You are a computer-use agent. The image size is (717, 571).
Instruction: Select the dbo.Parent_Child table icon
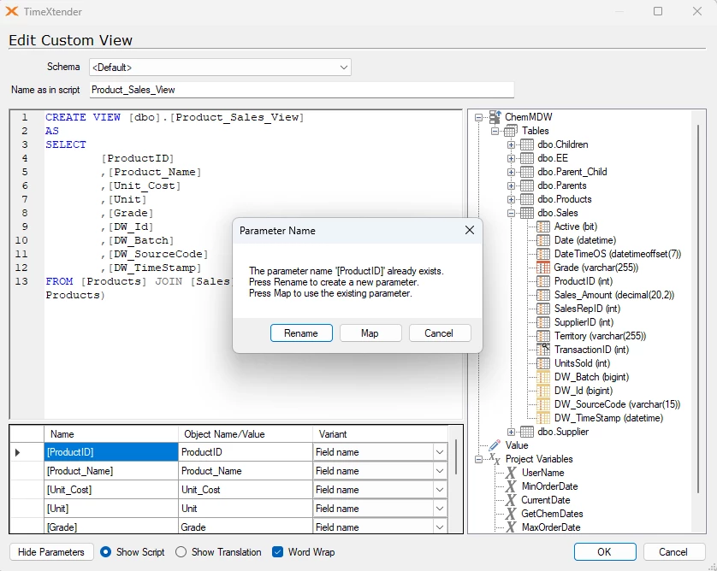pyautogui.click(x=527, y=172)
